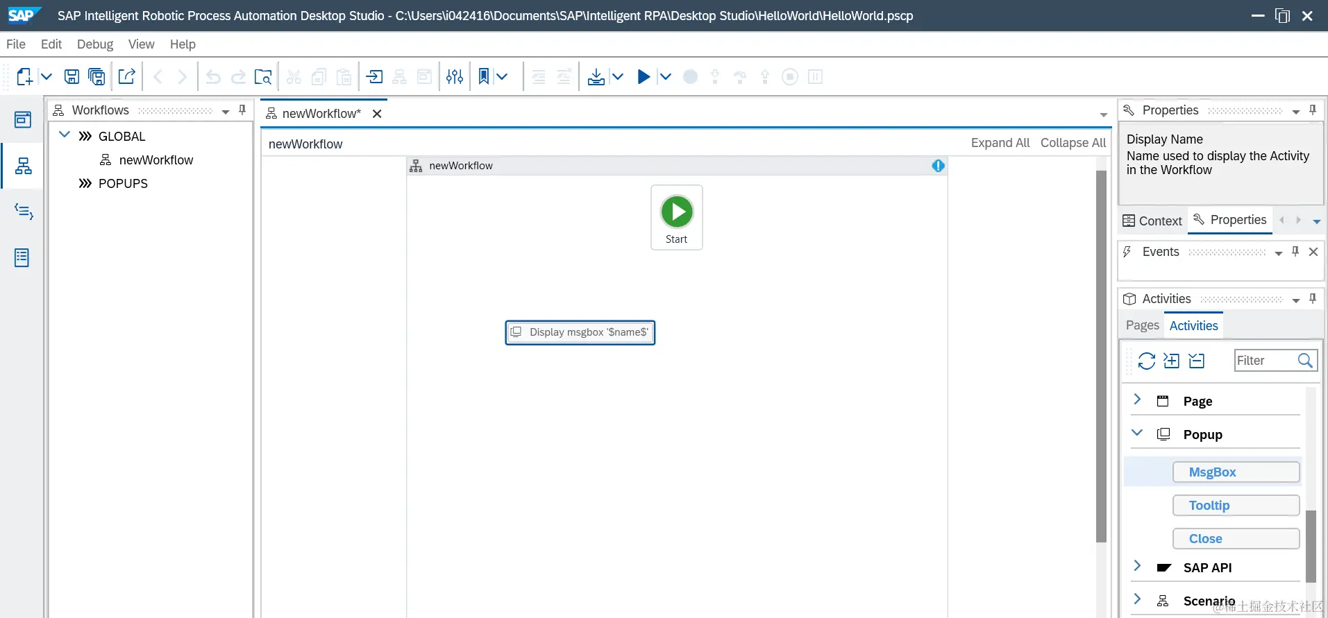The width and height of the screenshot is (1328, 618).
Task: Click the Undo arrow icon
Action: tap(213, 77)
